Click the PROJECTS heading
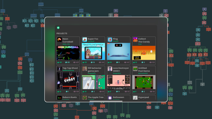The height and width of the screenshot is (119, 212). pos(62,34)
